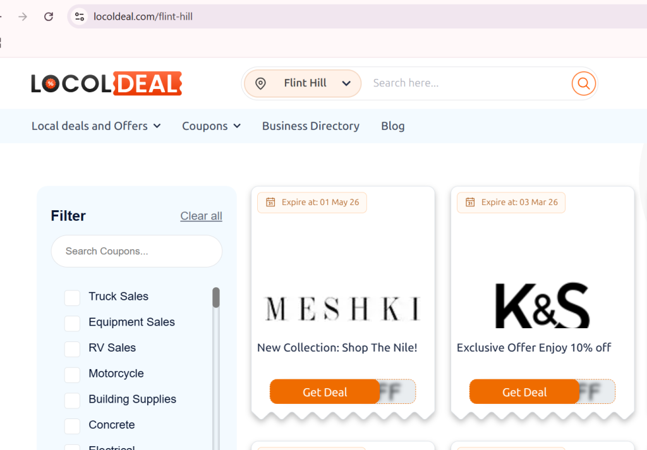Open the Business Directory page

click(x=310, y=126)
